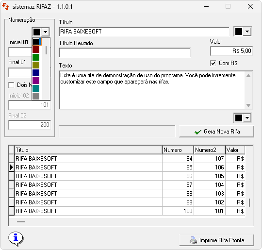
Task: Choose the purple color swatch
Action: 36,81
